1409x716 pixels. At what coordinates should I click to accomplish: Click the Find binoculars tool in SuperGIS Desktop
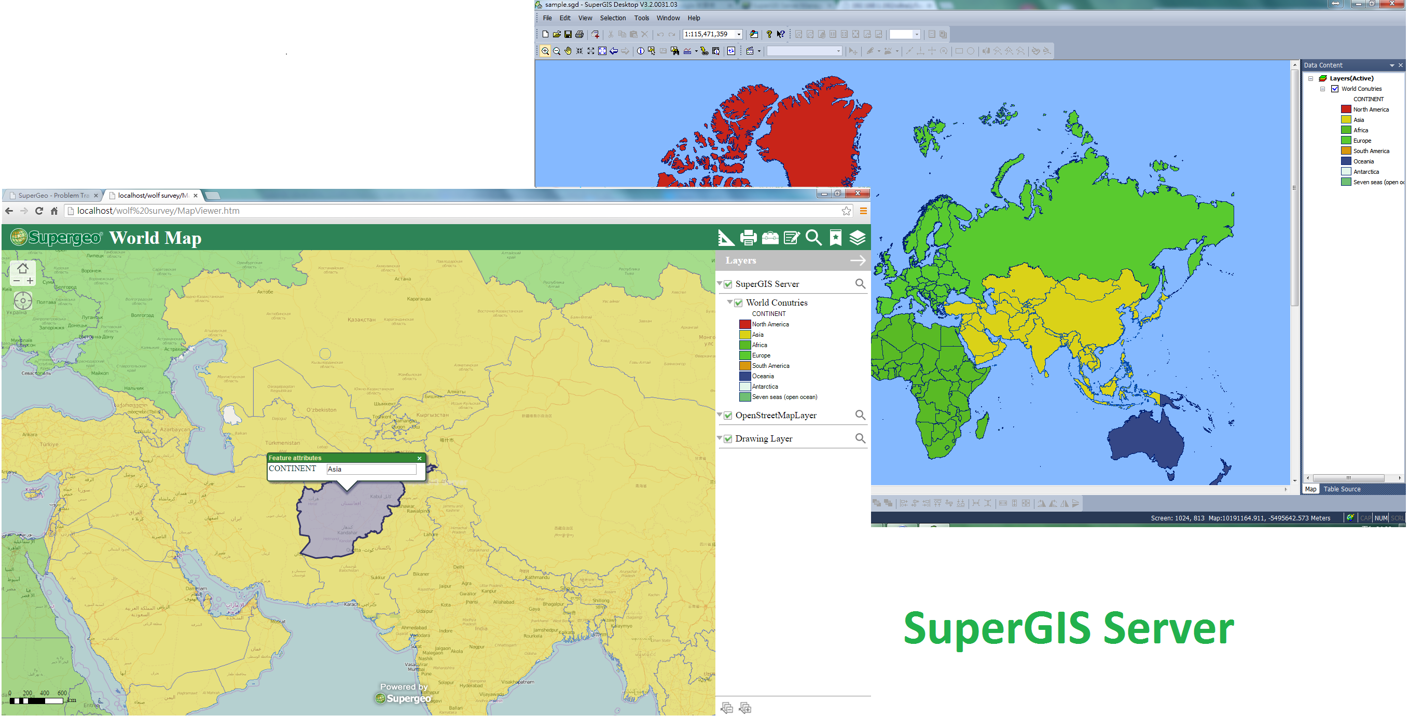click(675, 51)
